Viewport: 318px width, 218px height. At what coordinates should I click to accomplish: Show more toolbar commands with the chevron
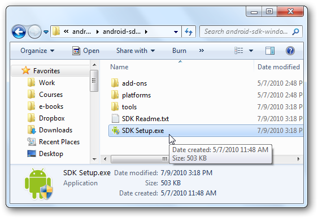pyautogui.click(x=202, y=50)
